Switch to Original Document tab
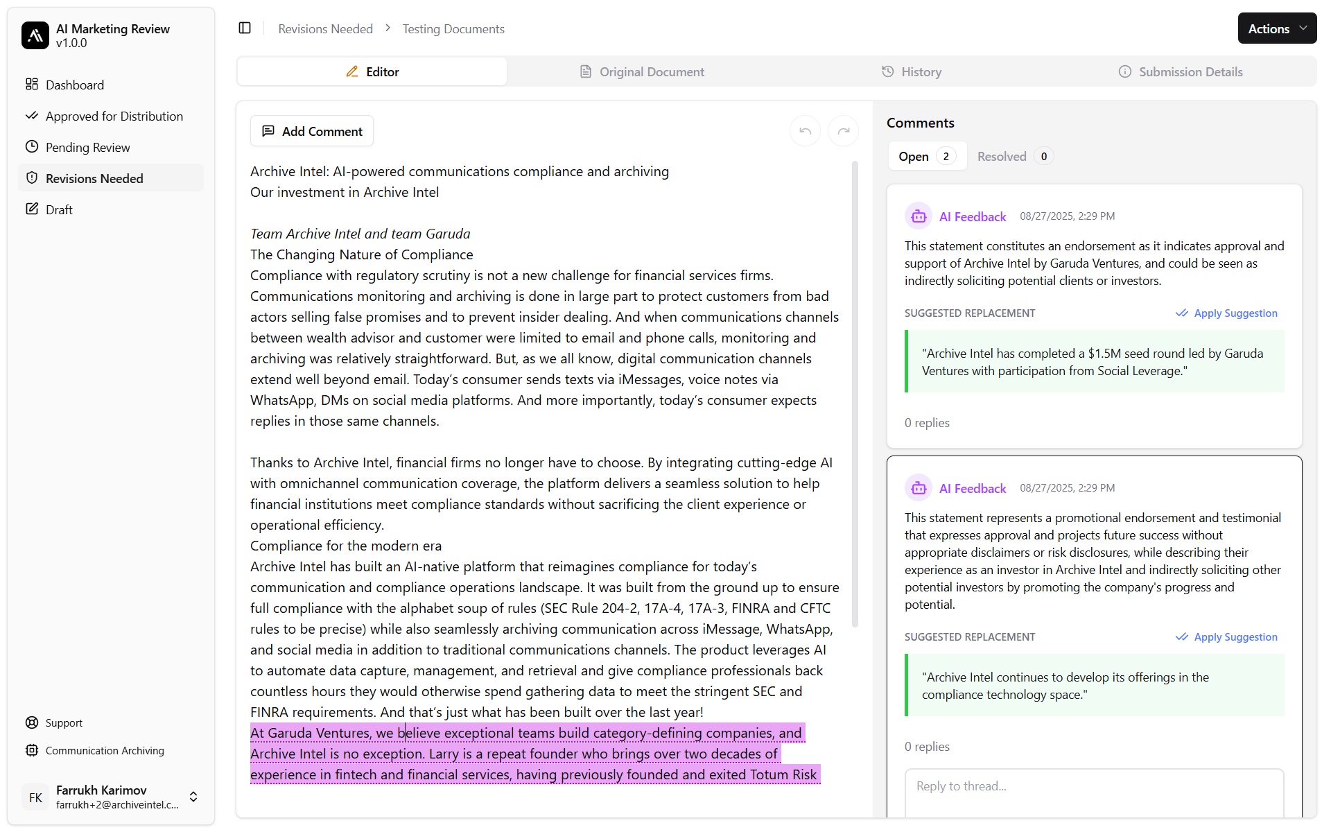 (x=642, y=71)
